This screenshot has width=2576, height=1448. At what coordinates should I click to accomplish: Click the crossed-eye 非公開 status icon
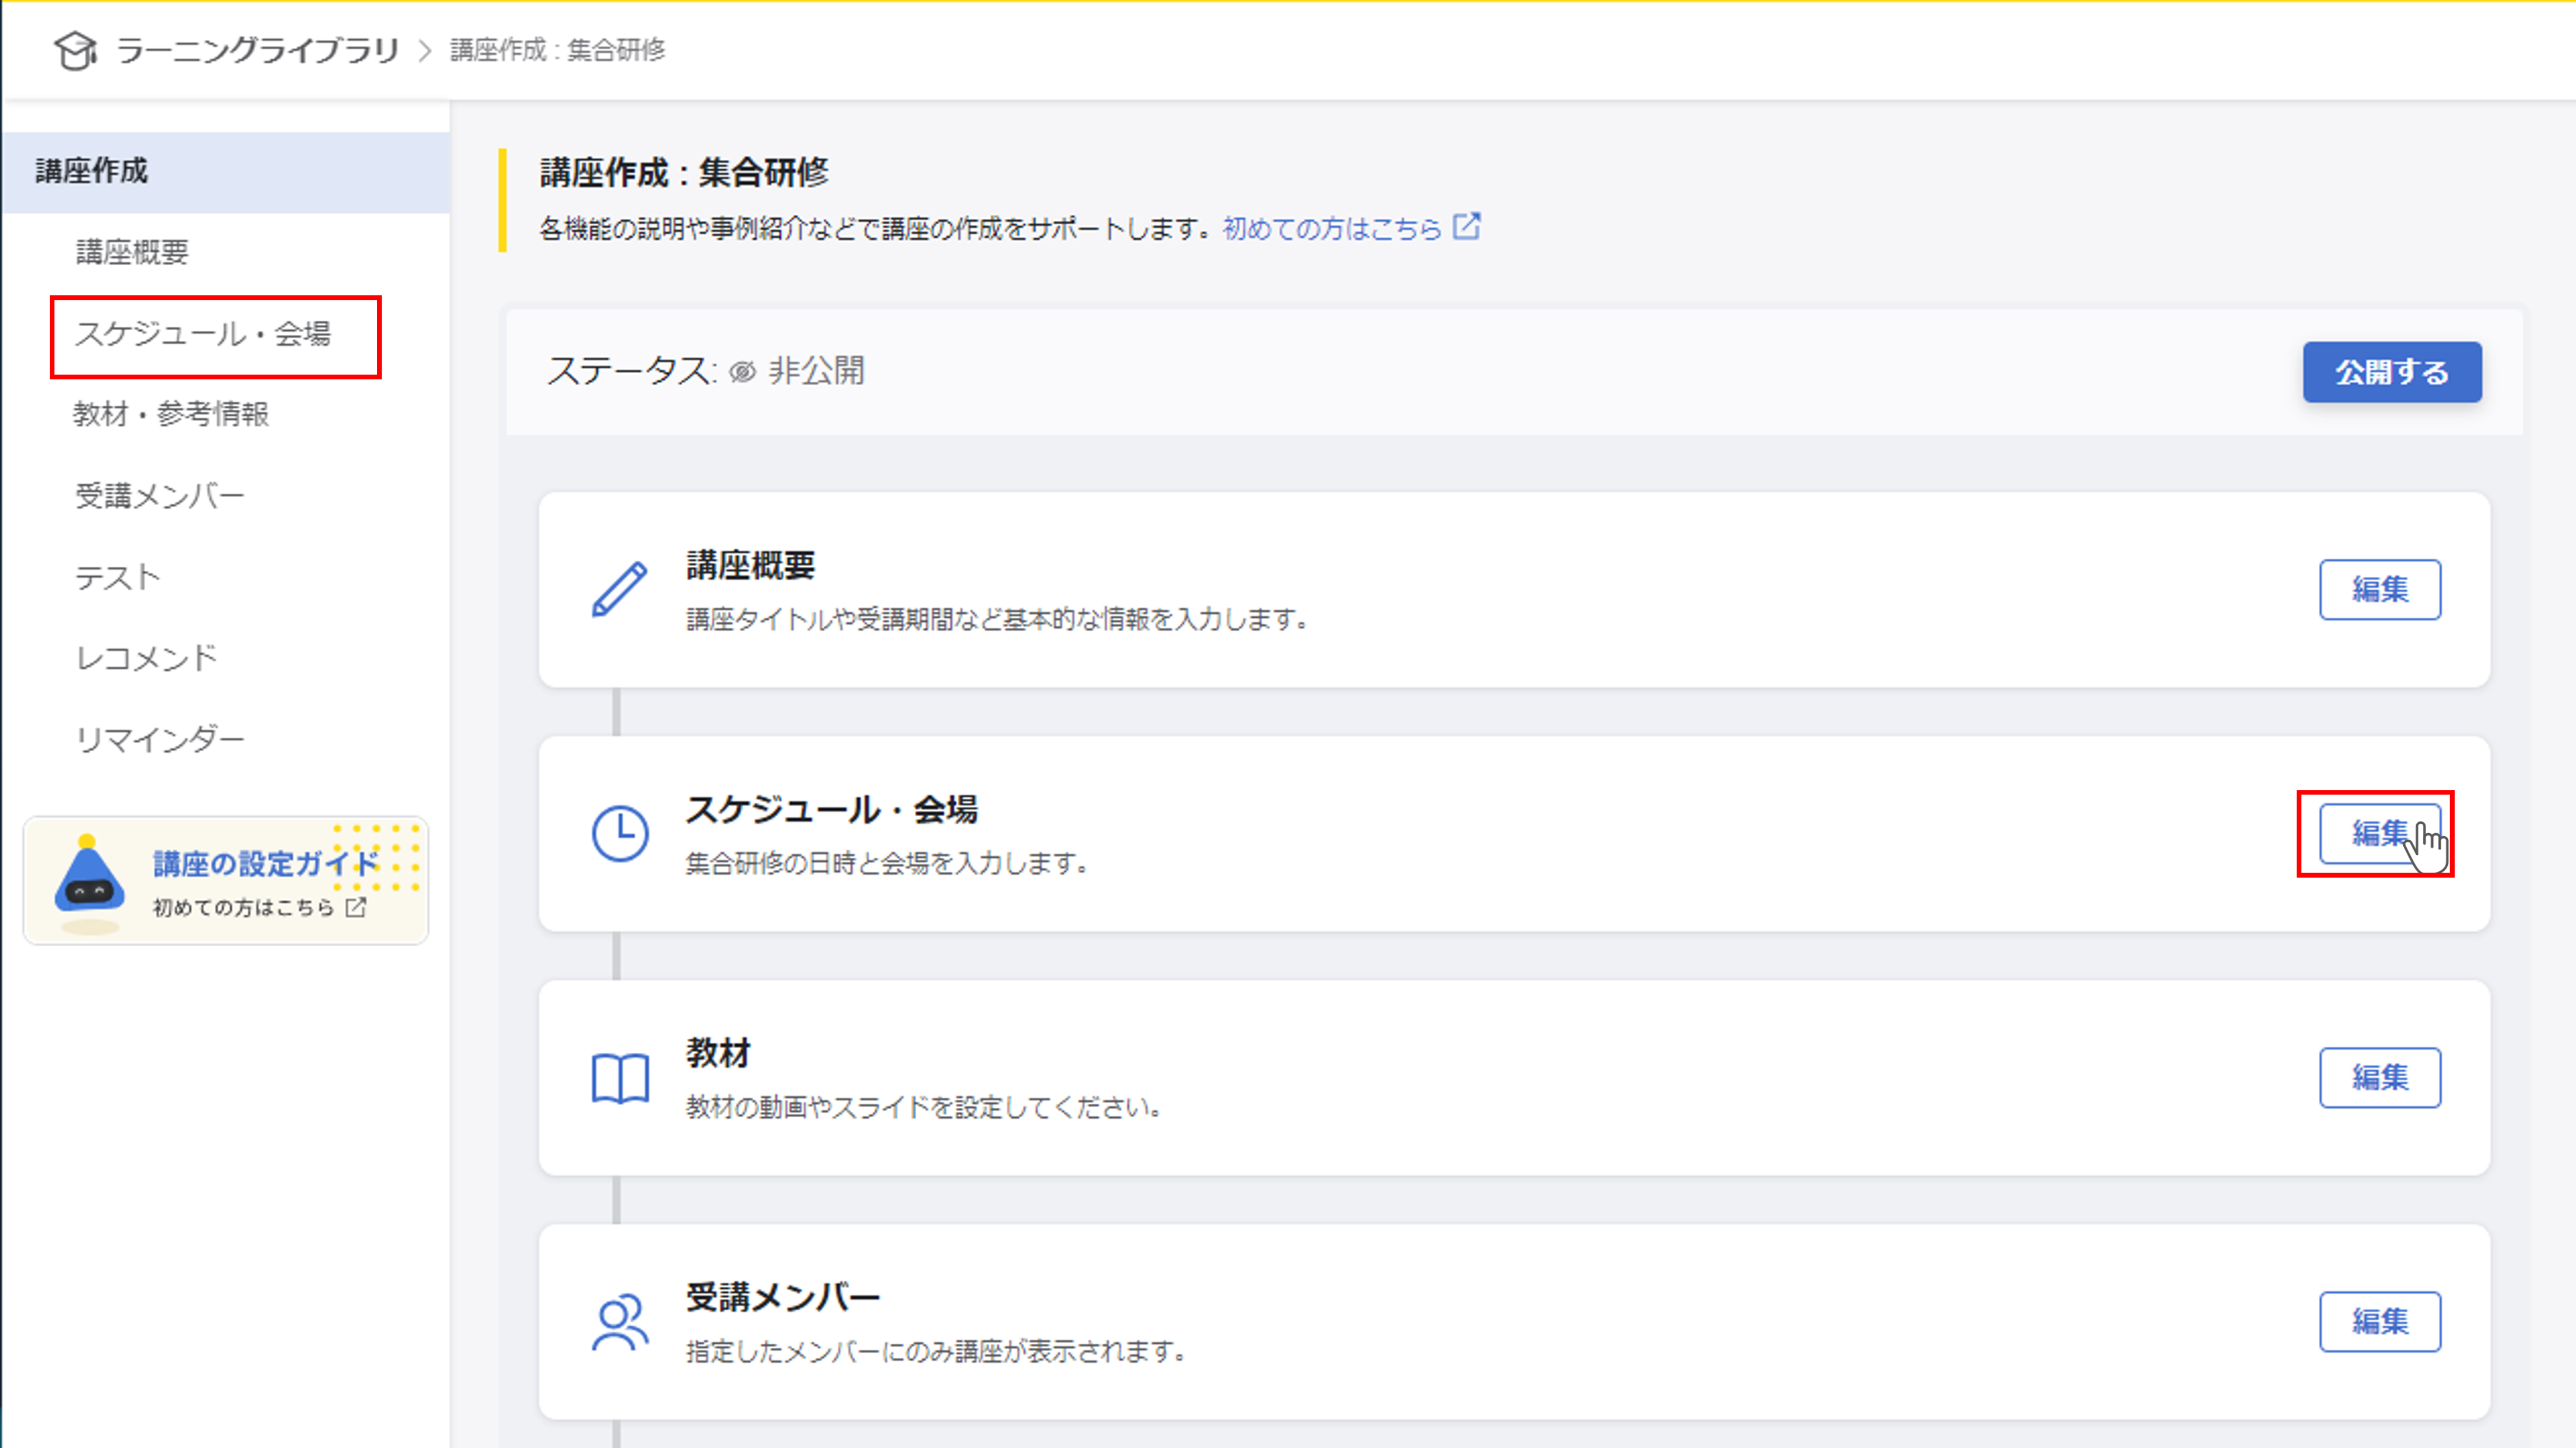[742, 372]
